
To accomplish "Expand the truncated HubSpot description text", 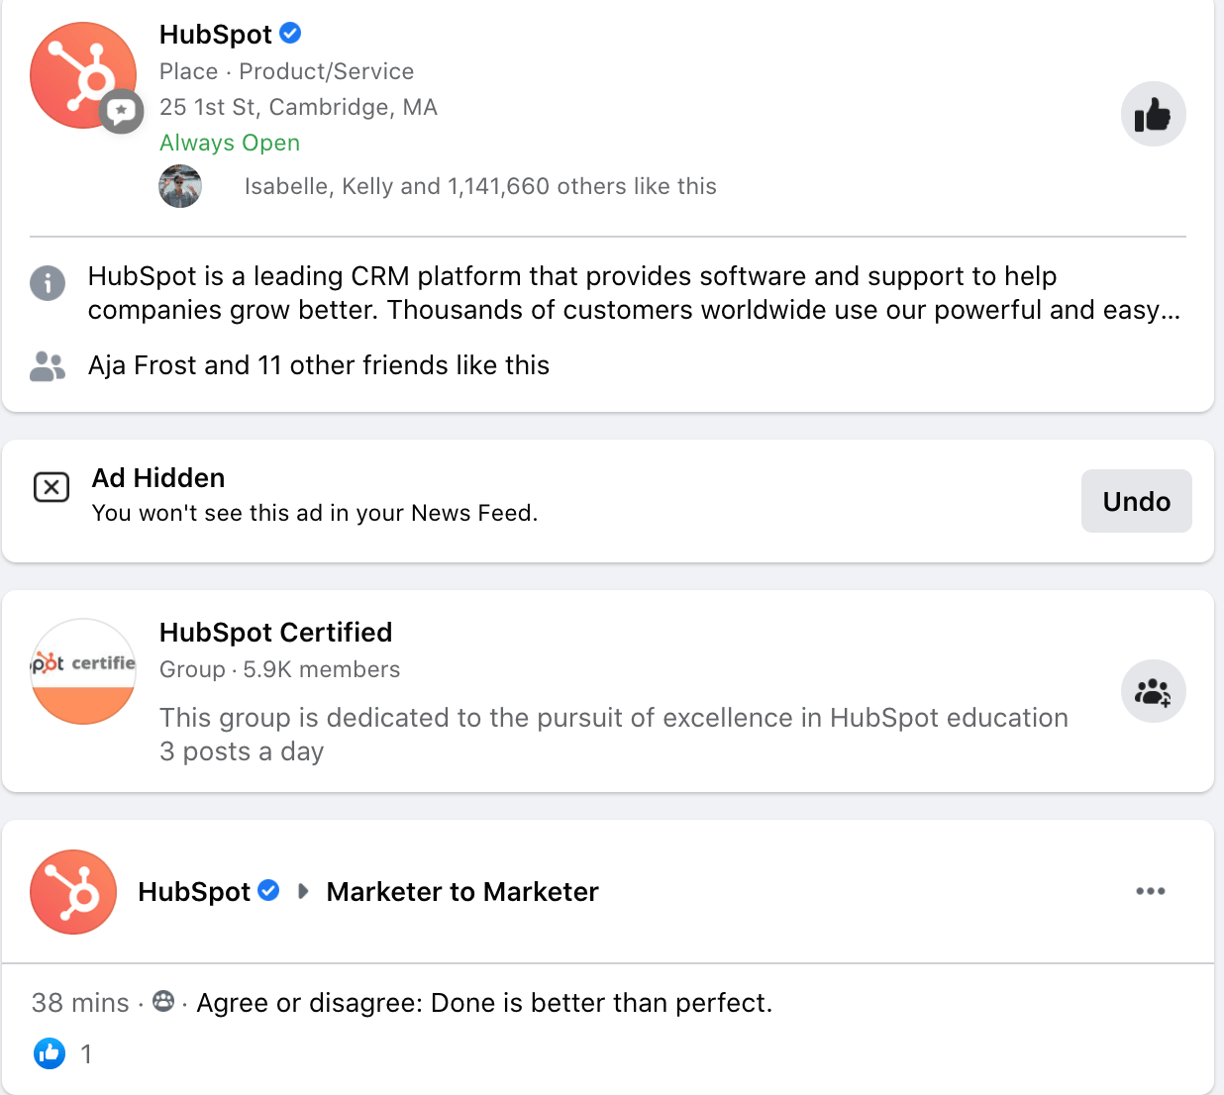I will pos(1170,311).
